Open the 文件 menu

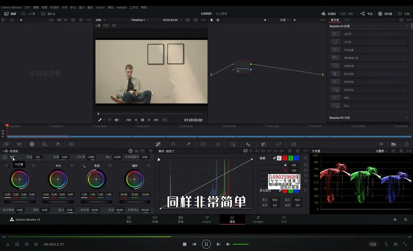click(x=27, y=7)
